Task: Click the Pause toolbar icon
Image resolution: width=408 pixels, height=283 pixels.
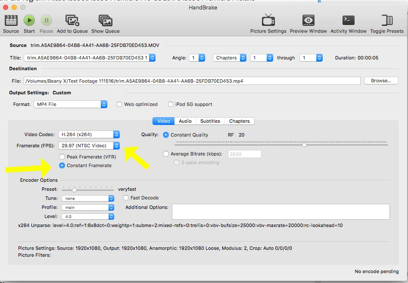Action: (47, 20)
